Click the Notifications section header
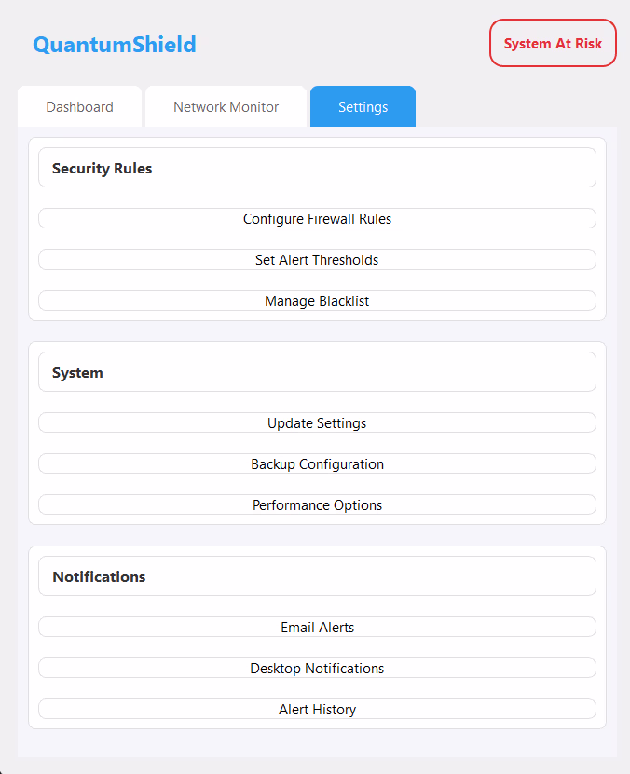This screenshot has width=630, height=774. (x=317, y=576)
